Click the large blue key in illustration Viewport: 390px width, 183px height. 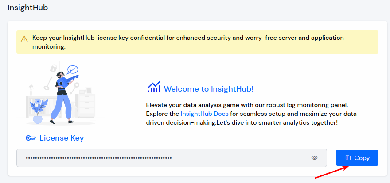coord(66,80)
